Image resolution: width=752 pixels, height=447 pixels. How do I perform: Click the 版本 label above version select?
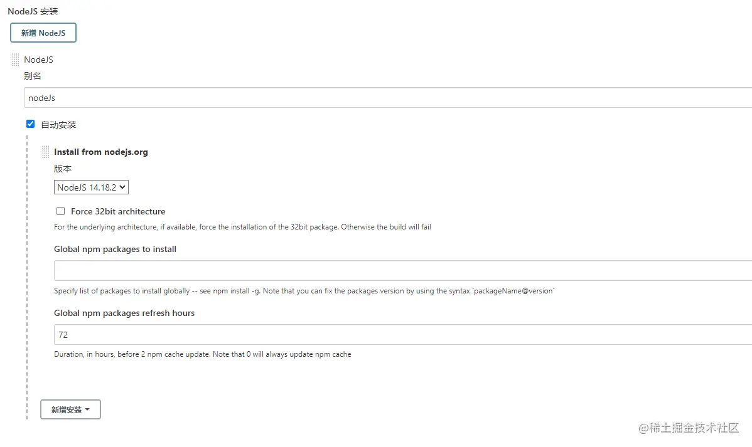63,169
